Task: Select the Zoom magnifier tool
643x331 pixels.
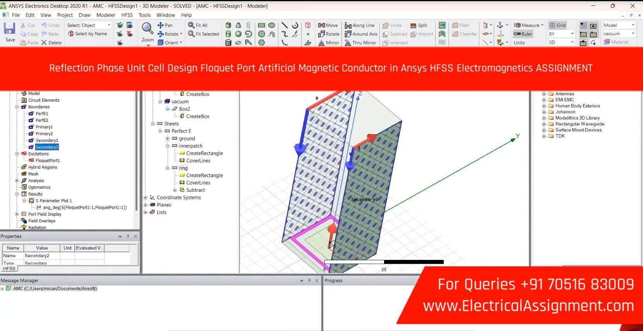Action: pos(147,28)
